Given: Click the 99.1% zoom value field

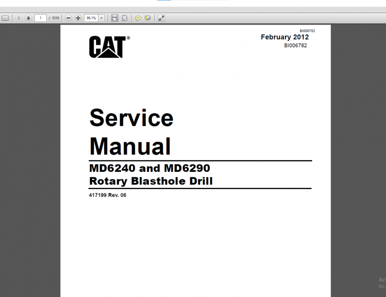Looking at the screenshot, I should point(91,18).
